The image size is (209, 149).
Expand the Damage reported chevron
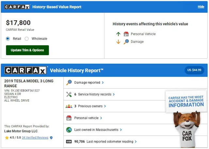pyautogui.click(x=103, y=83)
